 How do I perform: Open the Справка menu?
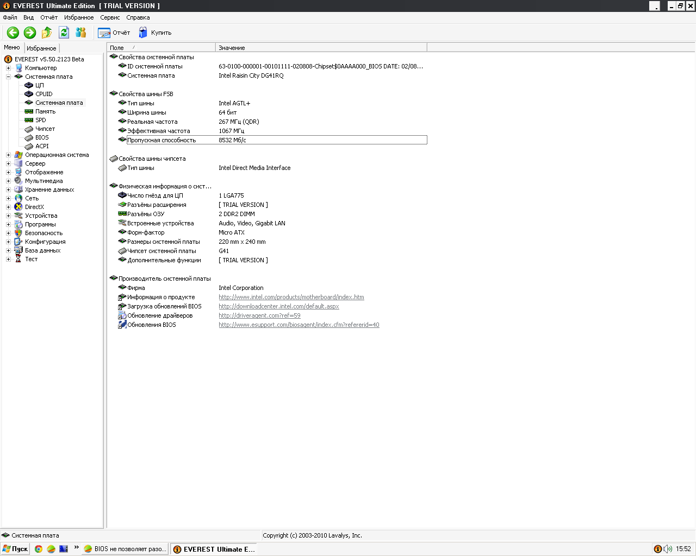point(138,17)
